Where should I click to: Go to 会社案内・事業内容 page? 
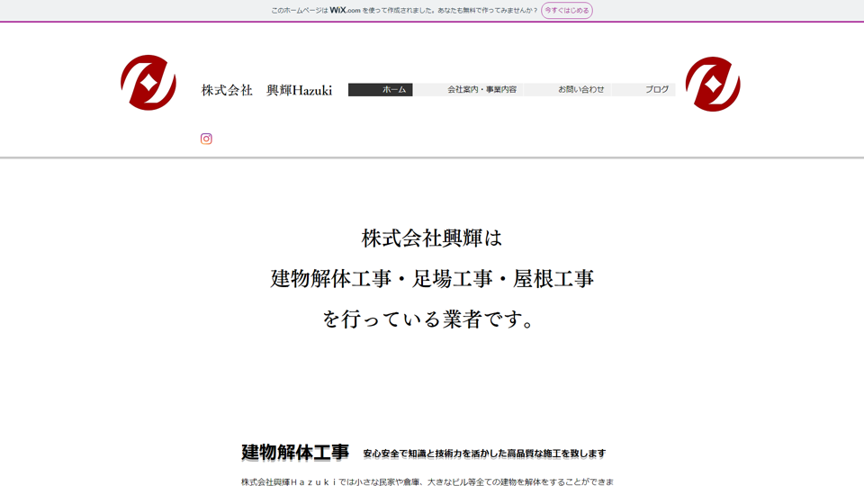(x=468, y=90)
